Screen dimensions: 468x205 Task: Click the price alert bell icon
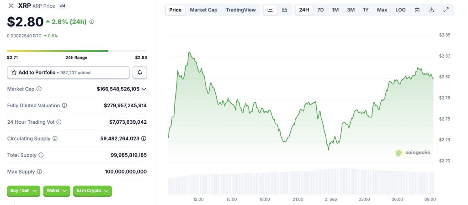(140, 73)
